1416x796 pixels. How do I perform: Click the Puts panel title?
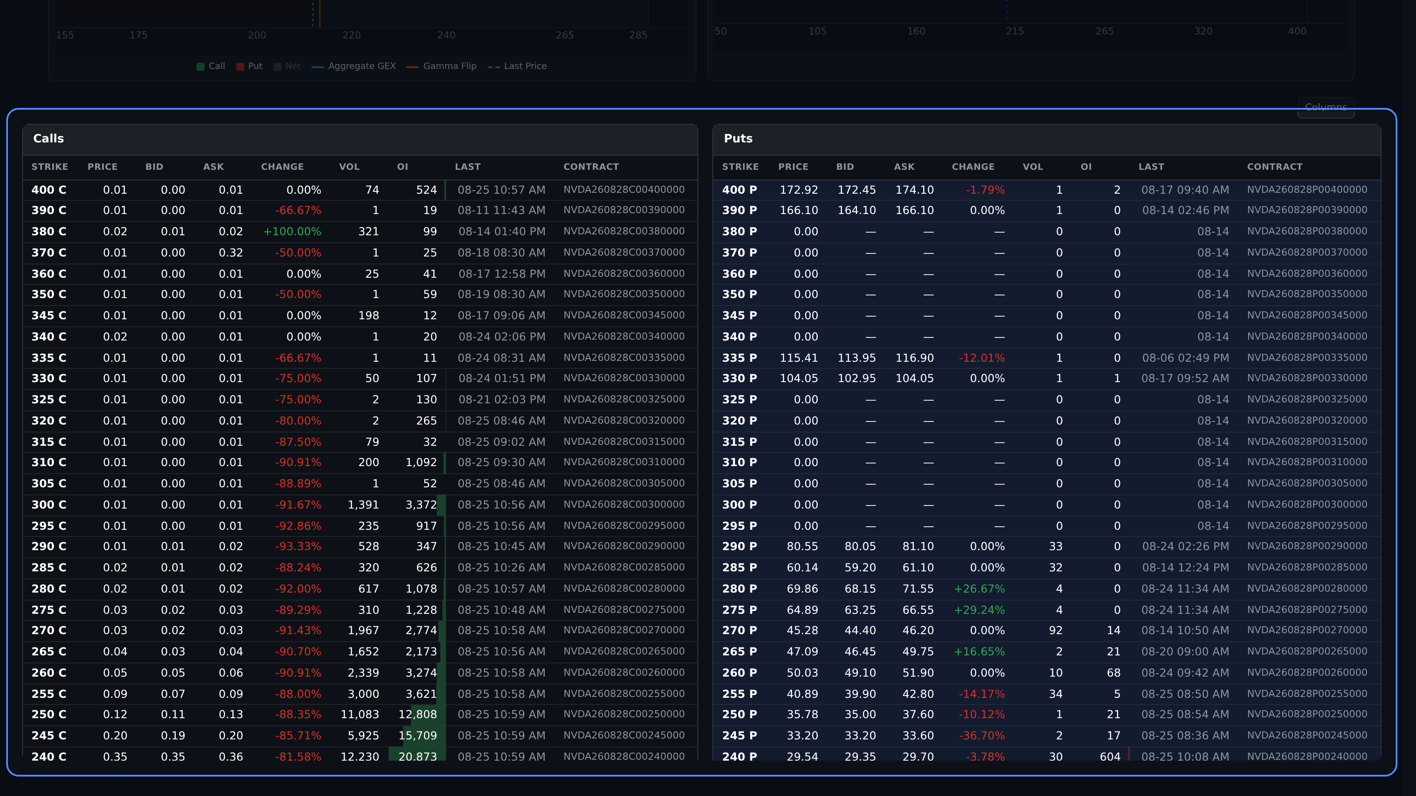point(738,138)
